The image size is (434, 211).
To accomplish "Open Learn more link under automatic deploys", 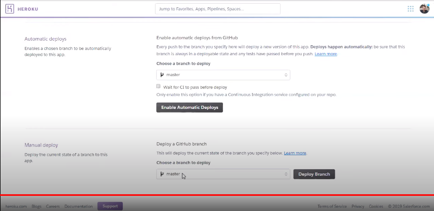I will click(326, 54).
